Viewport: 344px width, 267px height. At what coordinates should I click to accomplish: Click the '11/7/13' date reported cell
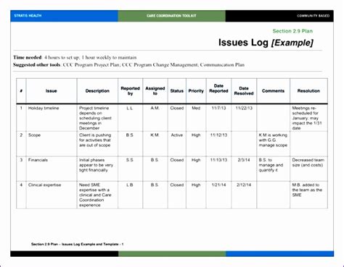click(218, 118)
